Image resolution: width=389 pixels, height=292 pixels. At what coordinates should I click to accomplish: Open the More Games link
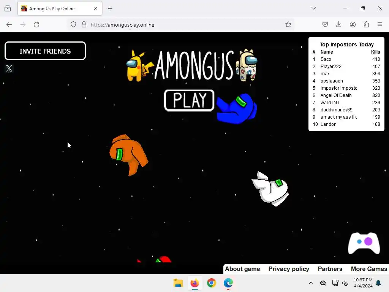coord(369,269)
